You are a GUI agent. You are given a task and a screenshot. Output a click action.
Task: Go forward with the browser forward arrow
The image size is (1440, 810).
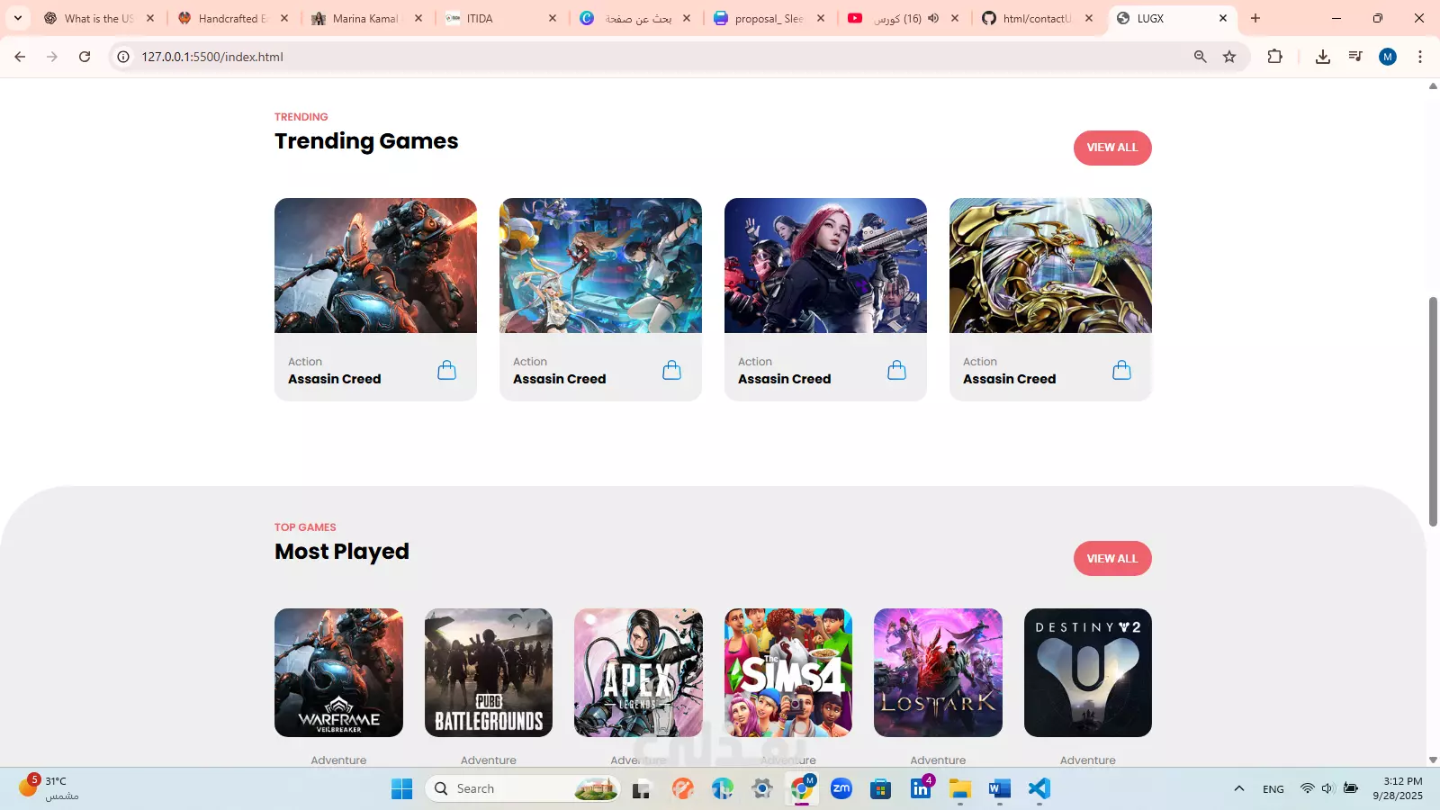[x=52, y=57]
